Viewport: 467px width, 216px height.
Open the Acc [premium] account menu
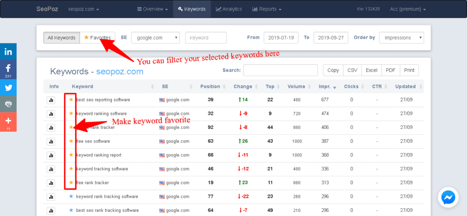[408, 9]
